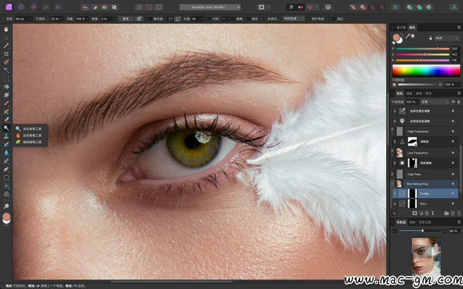Toggle visibility of the Burn layer
463x289 pixels.
point(453,203)
